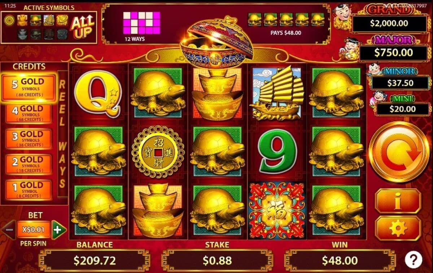Click the ALL UP icon
Image resolution: width=433 pixels, height=273 pixels.
click(83, 27)
